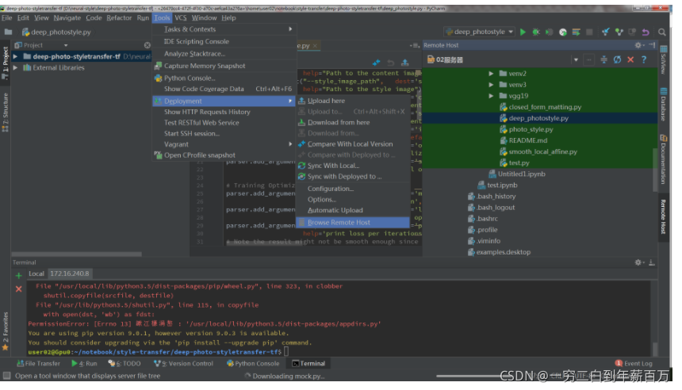Open the Project view dropdown arrow
Image resolution: width=682 pixels, height=390 pixels.
[x=66, y=45]
